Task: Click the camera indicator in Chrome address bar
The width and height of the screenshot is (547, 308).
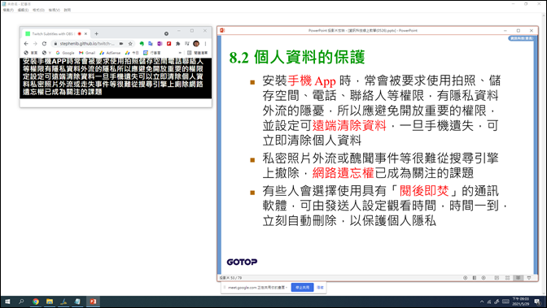Action: 121,44
